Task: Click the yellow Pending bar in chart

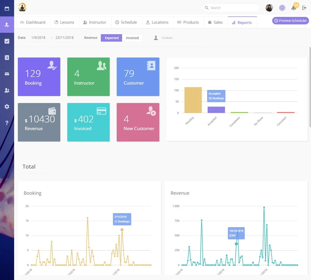Action: (193, 100)
